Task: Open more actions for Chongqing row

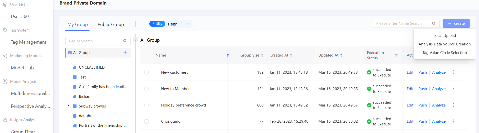Action: pyautogui.click(x=453, y=121)
